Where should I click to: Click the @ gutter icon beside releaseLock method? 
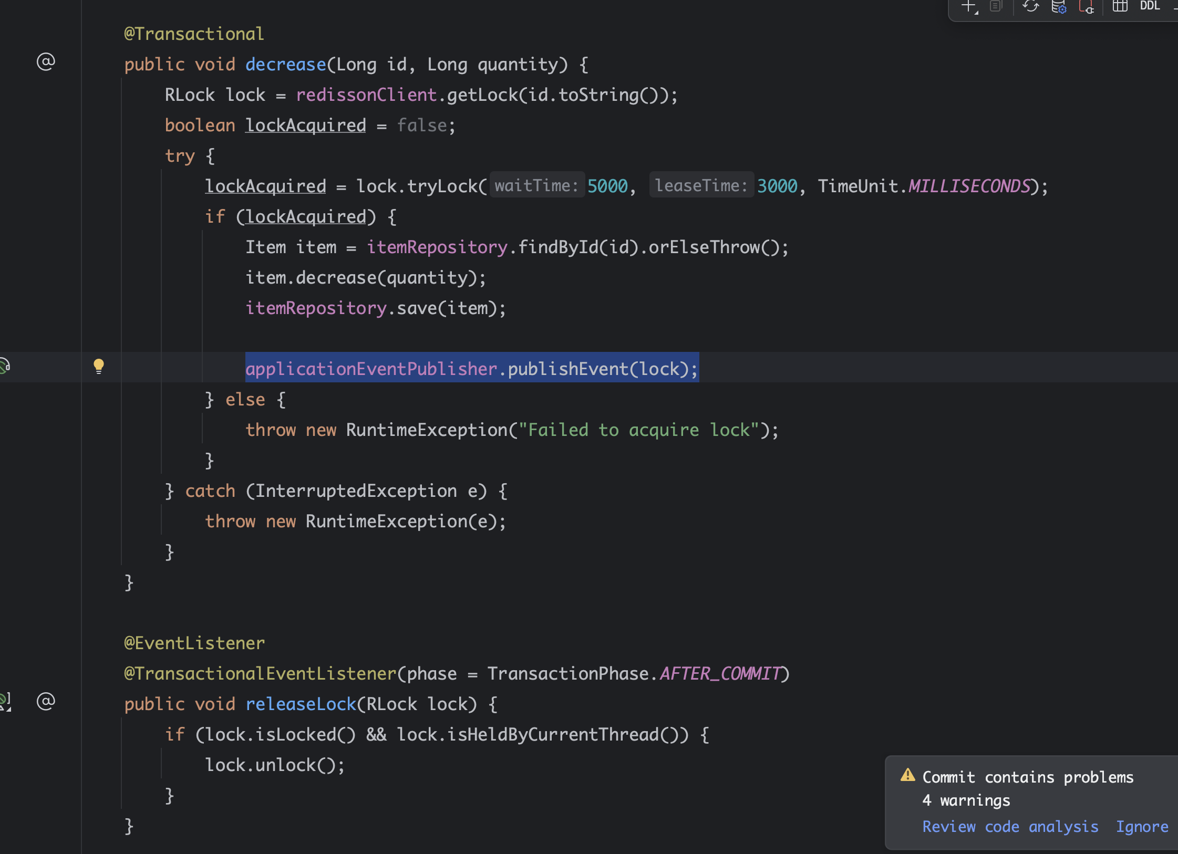pos(46,701)
